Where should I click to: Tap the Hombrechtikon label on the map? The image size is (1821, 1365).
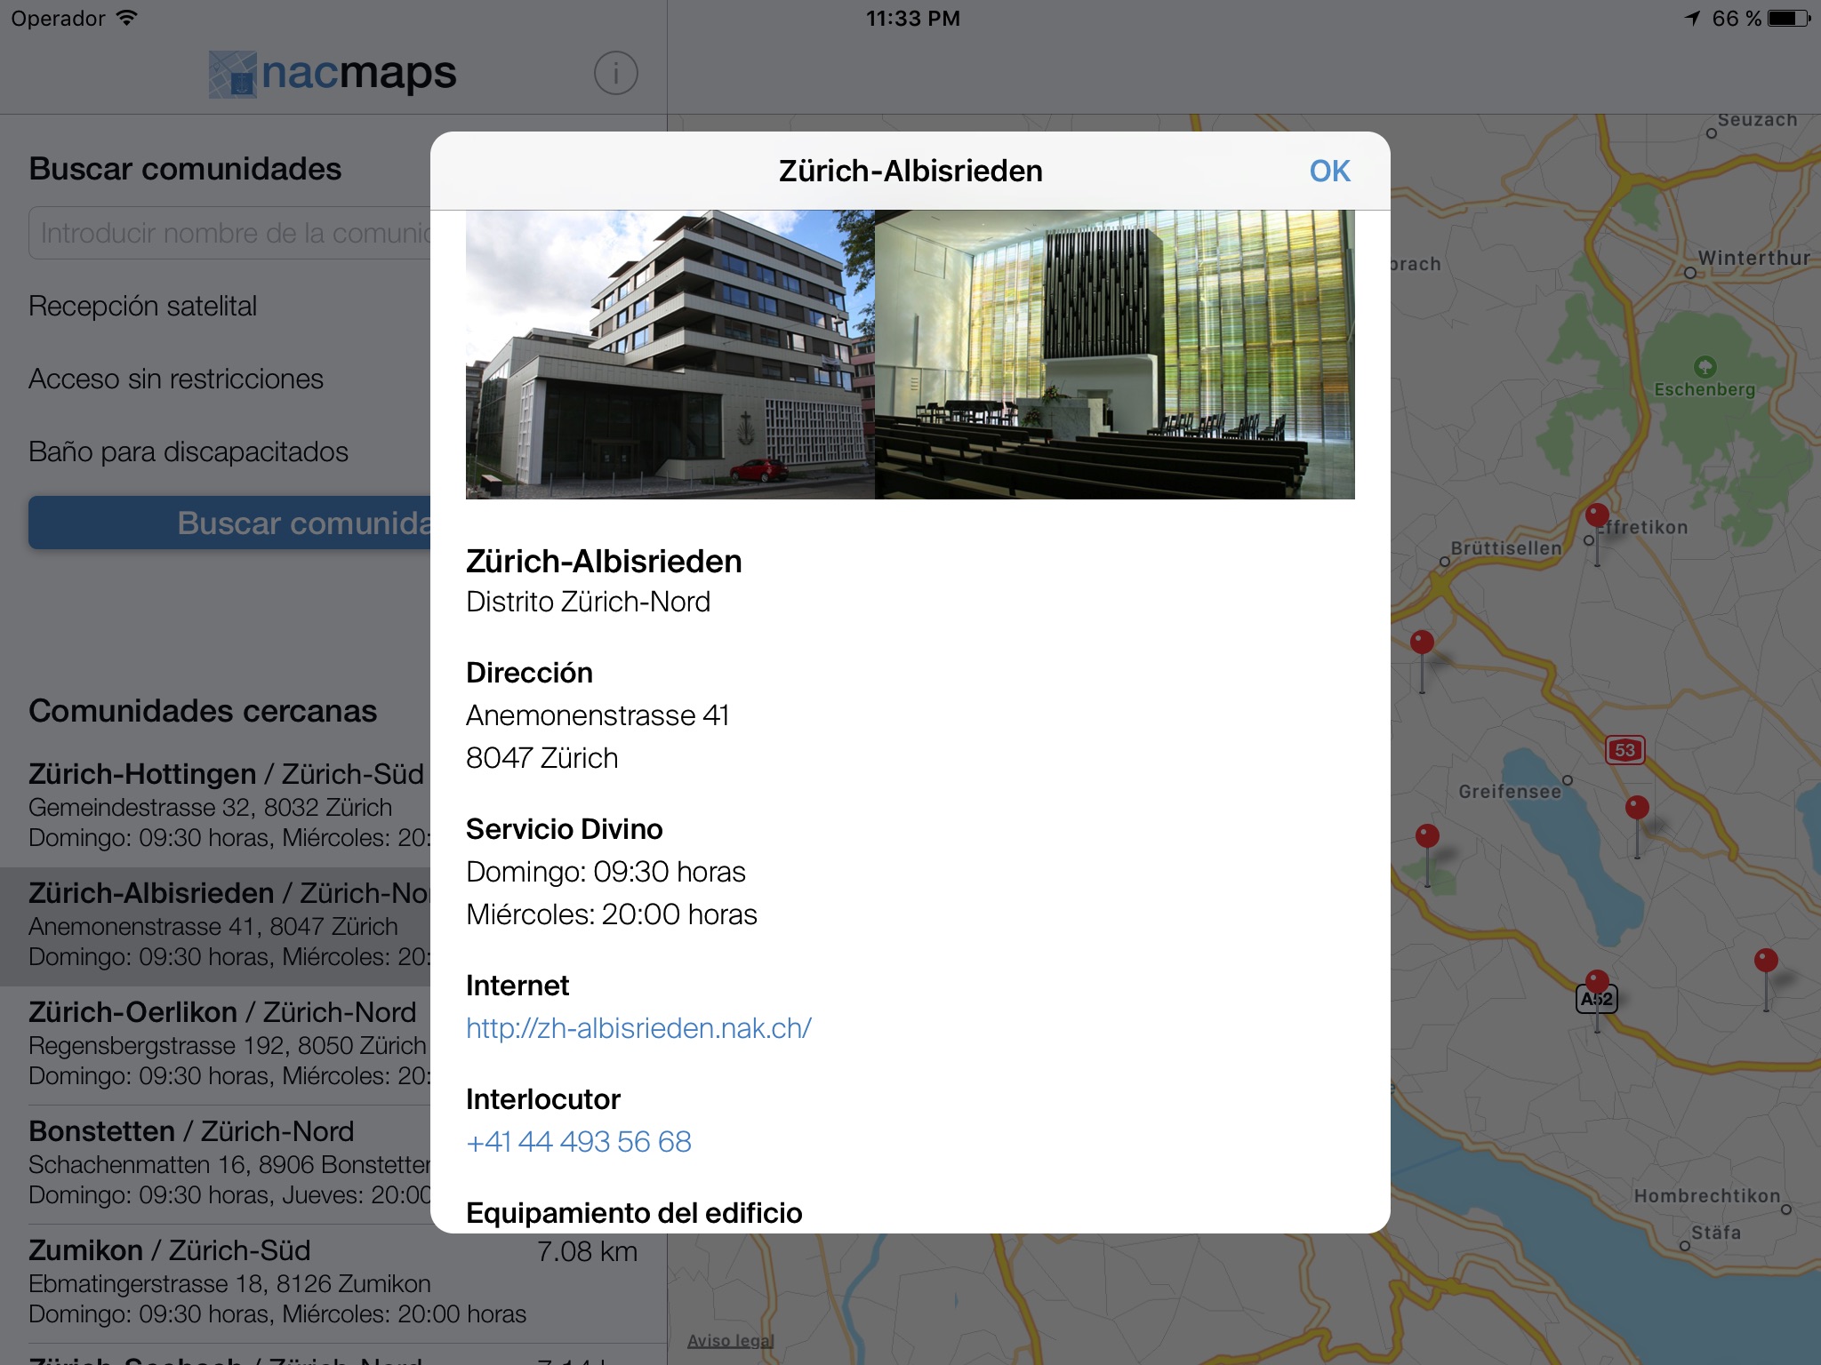1707,1195
